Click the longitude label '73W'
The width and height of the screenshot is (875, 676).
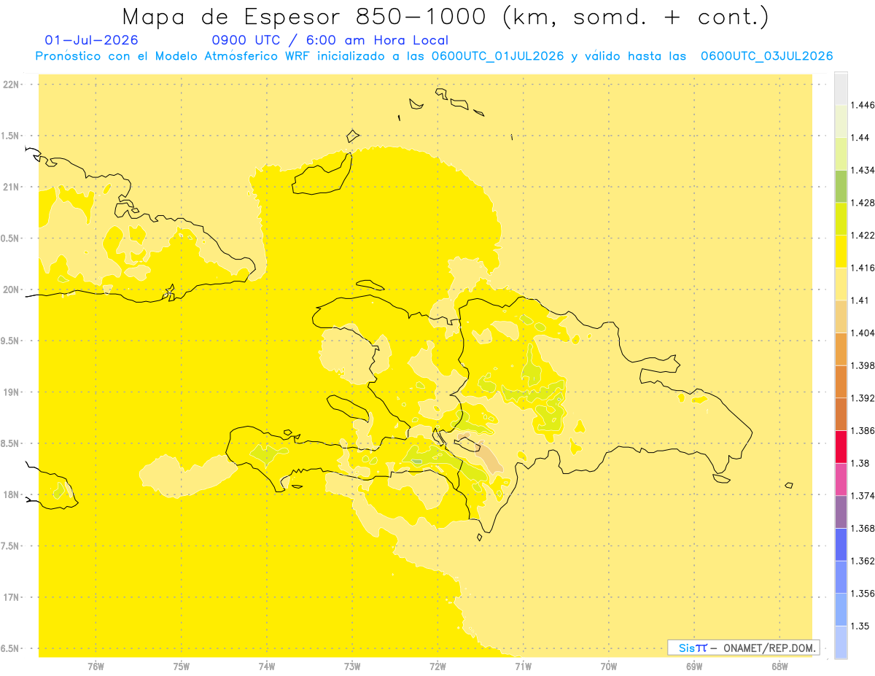click(352, 666)
